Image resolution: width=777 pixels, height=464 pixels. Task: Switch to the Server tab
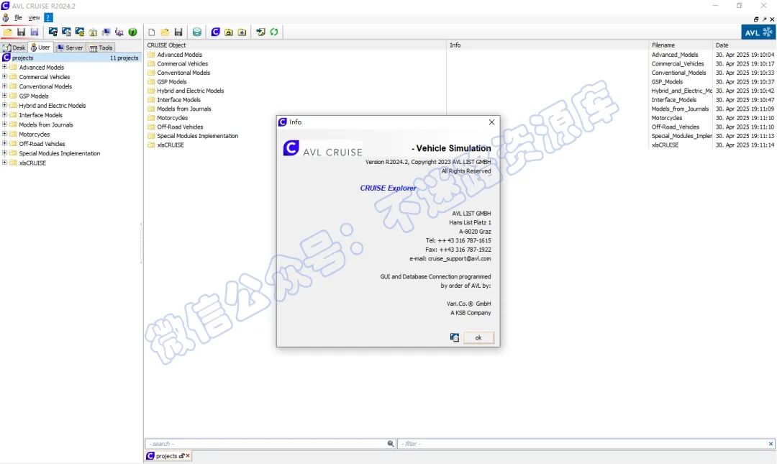69,47
